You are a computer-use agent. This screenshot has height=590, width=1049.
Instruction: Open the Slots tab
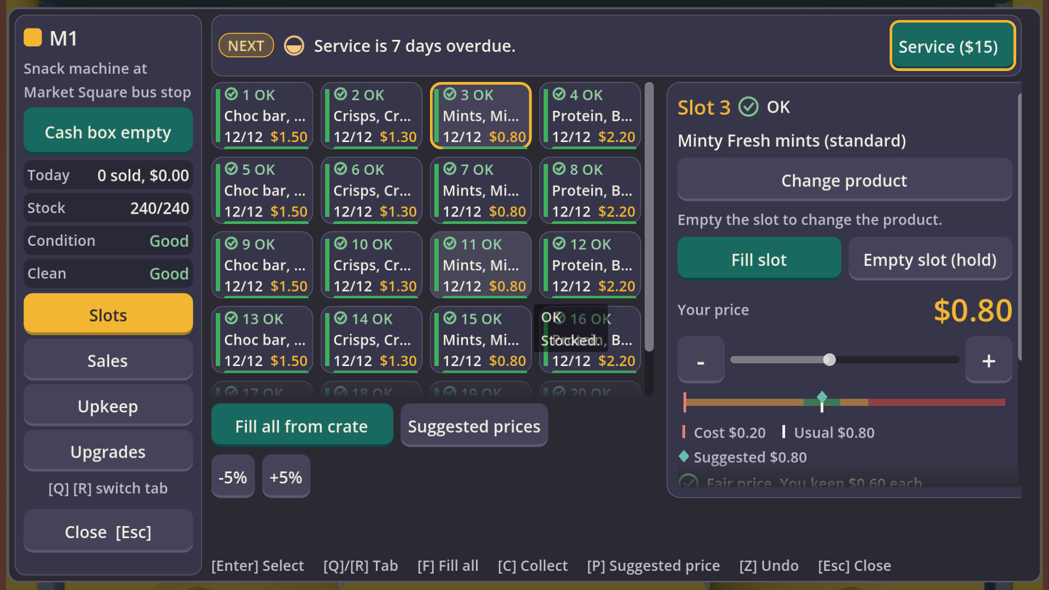point(108,315)
